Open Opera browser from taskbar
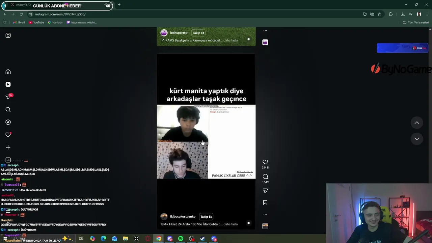This screenshot has width=432, height=243. pos(147,239)
